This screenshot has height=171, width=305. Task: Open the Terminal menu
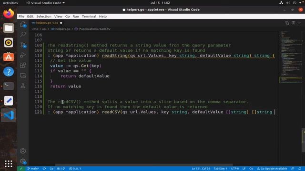(89, 17)
